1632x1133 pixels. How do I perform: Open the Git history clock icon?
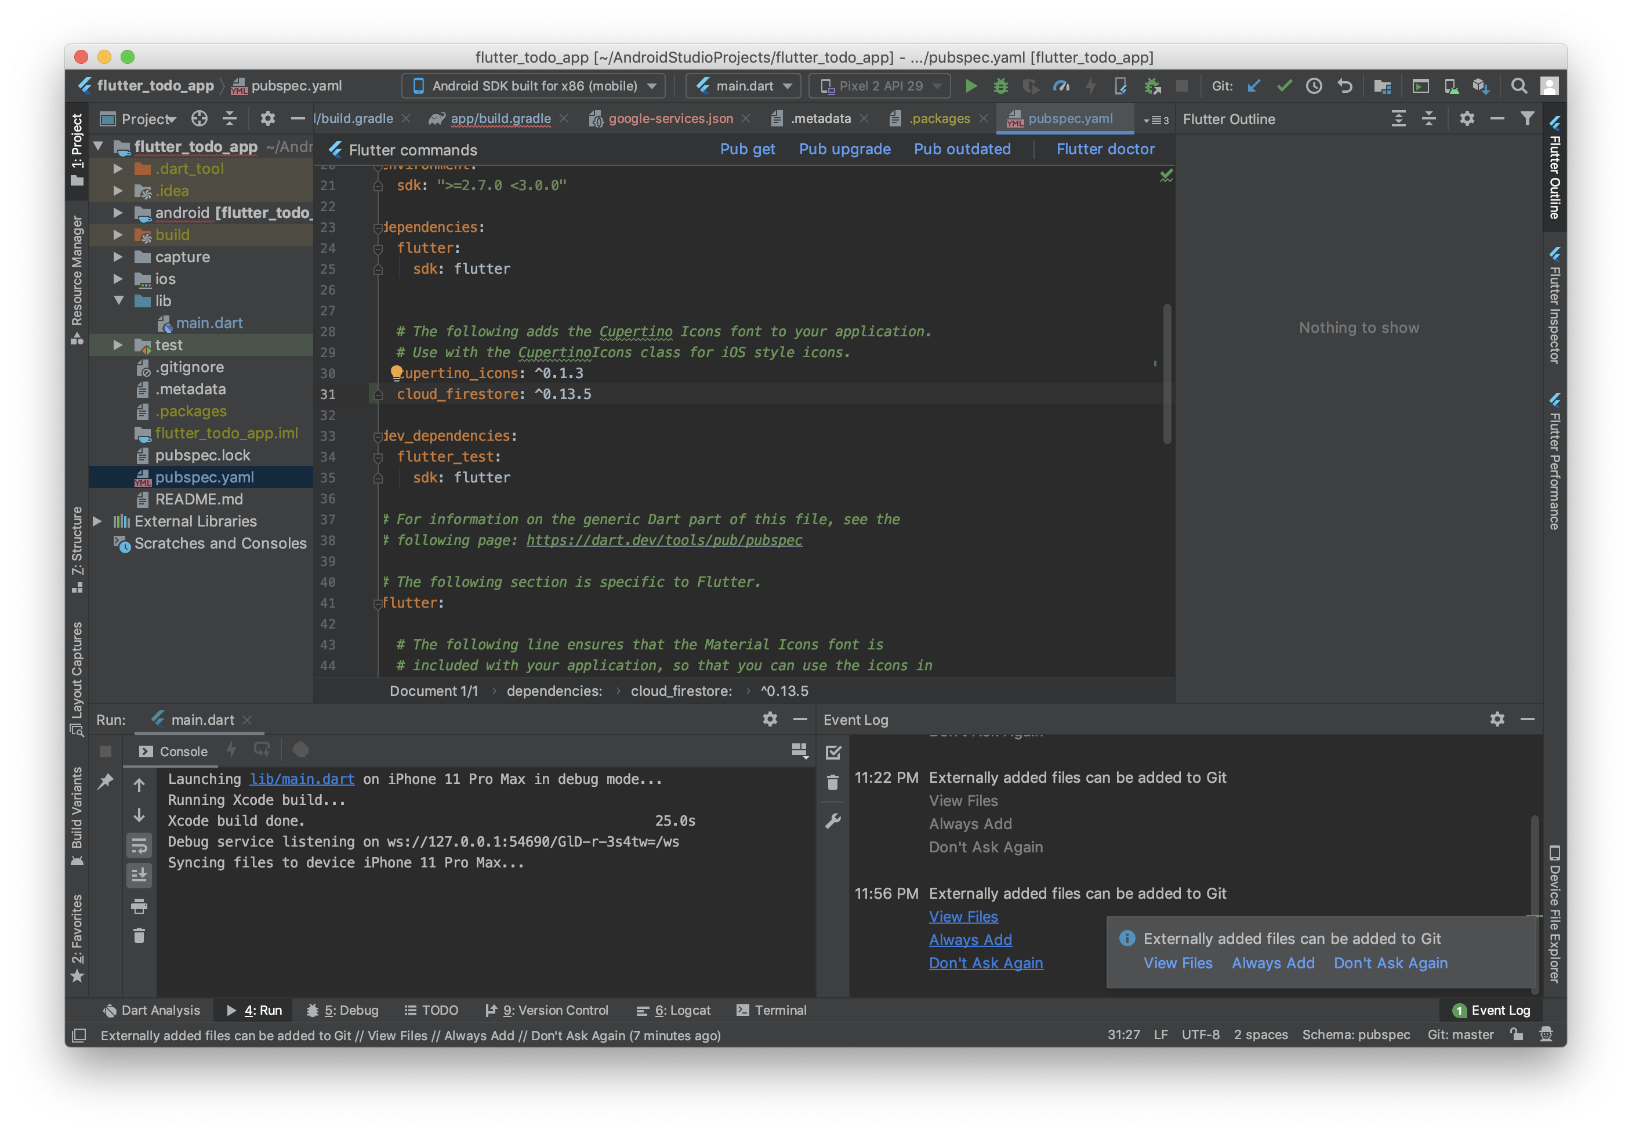click(1314, 86)
